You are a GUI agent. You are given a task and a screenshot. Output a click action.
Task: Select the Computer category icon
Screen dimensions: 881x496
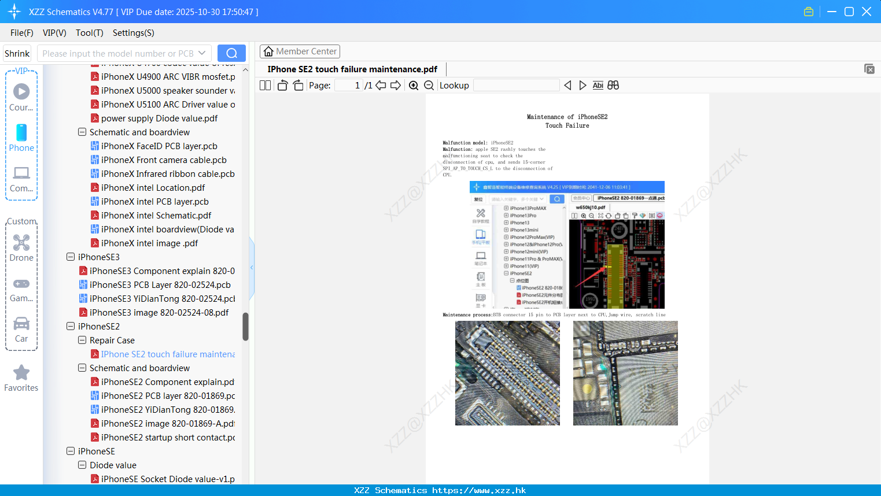click(x=21, y=179)
